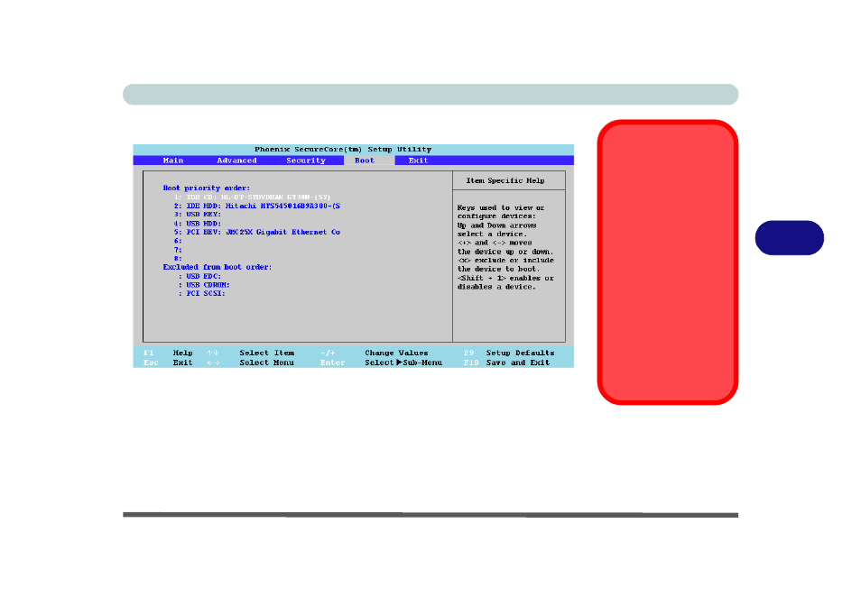Open the Main tab
Viewport: 861px width, 606px height.
pyautogui.click(x=173, y=161)
